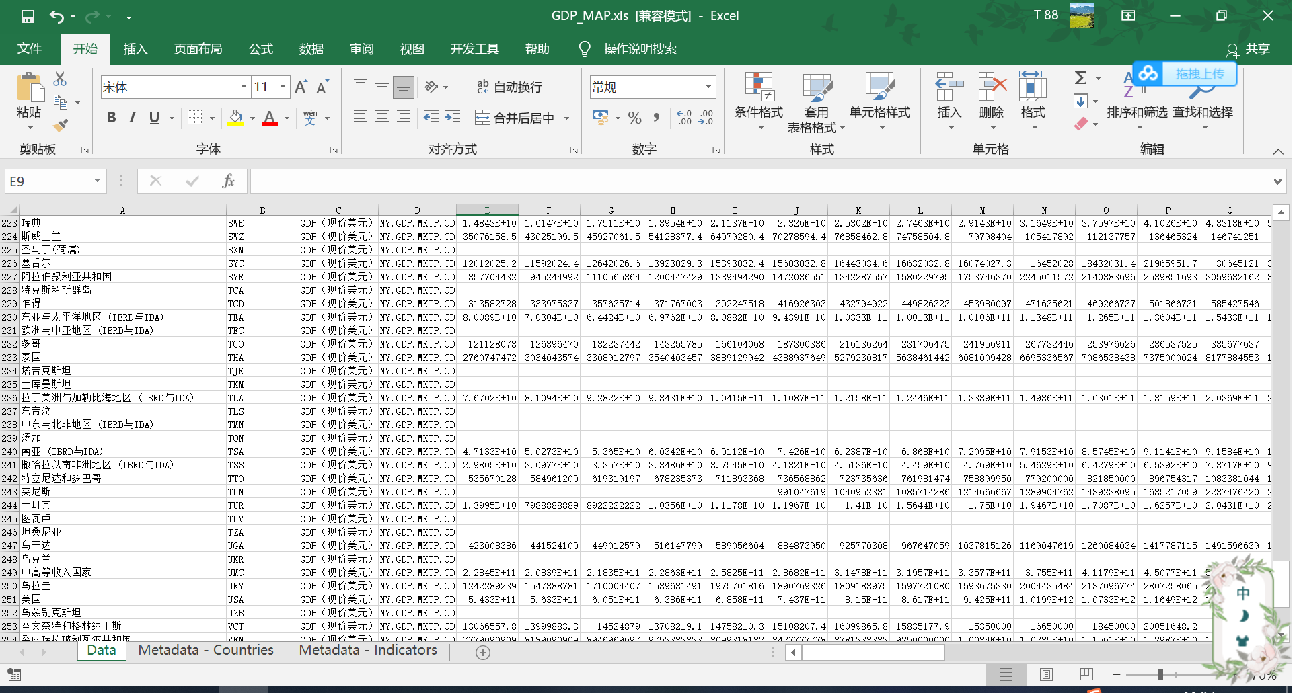Click the increase decimal icon

pos(684,118)
